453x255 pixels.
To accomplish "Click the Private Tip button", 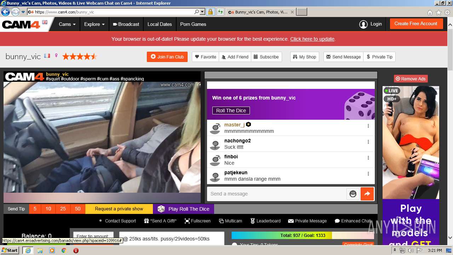I will click(x=379, y=57).
